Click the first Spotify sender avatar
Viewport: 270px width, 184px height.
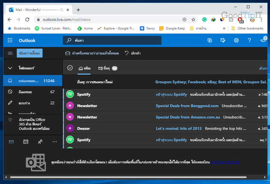70,94
